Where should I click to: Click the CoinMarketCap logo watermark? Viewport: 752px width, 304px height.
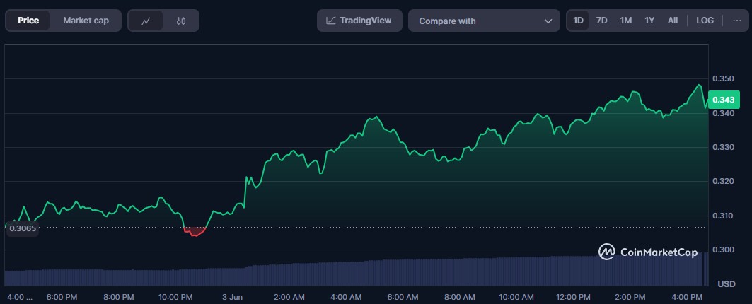pyautogui.click(x=648, y=252)
